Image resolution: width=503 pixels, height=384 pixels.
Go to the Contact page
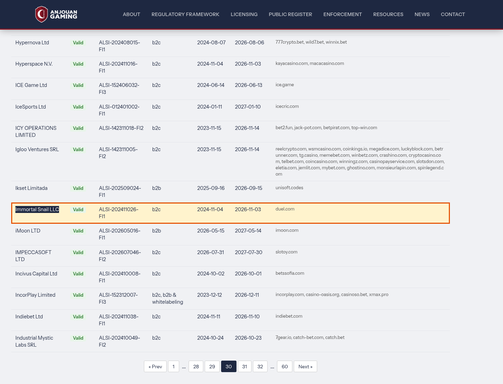click(453, 14)
